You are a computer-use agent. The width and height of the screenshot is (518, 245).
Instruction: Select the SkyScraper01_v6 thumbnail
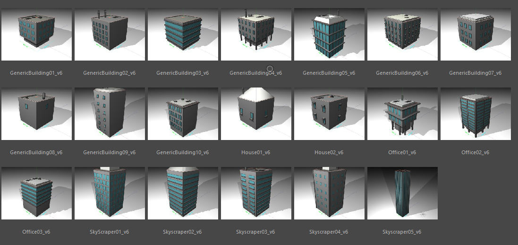click(x=110, y=193)
